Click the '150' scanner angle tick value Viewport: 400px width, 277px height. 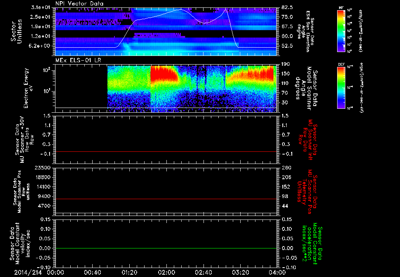[286, 74]
